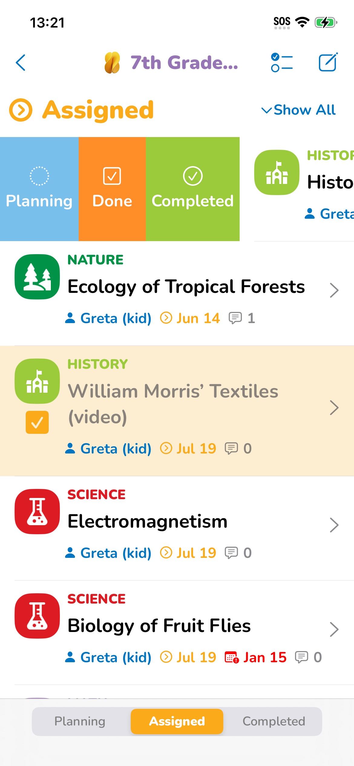Mark assignment as Completed
The height and width of the screenshot is (766, 354).
[x=192, y=189]
